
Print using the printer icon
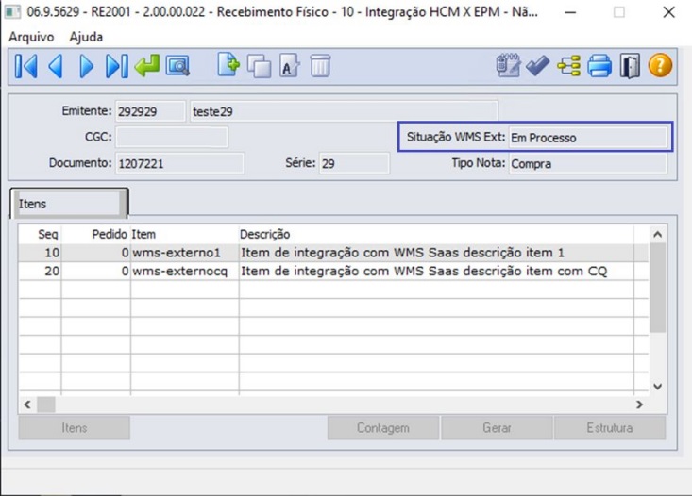(x=599, y=66)
